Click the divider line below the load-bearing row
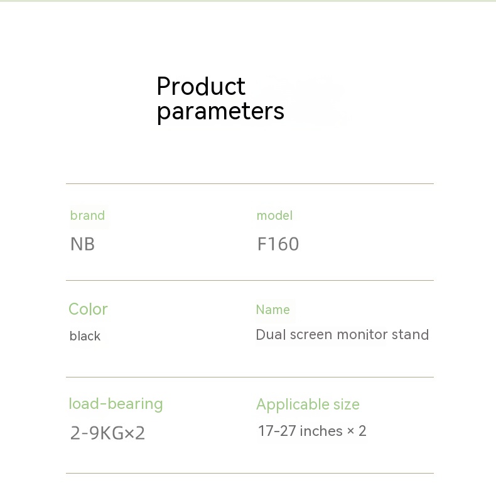The height and width of the screenshot is (483, 496). pos(249,474)
